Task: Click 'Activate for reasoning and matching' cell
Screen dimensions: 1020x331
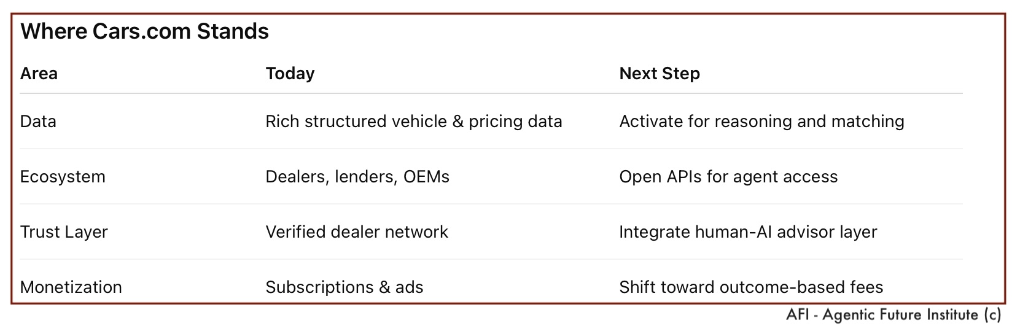Action: click(761, 122)
